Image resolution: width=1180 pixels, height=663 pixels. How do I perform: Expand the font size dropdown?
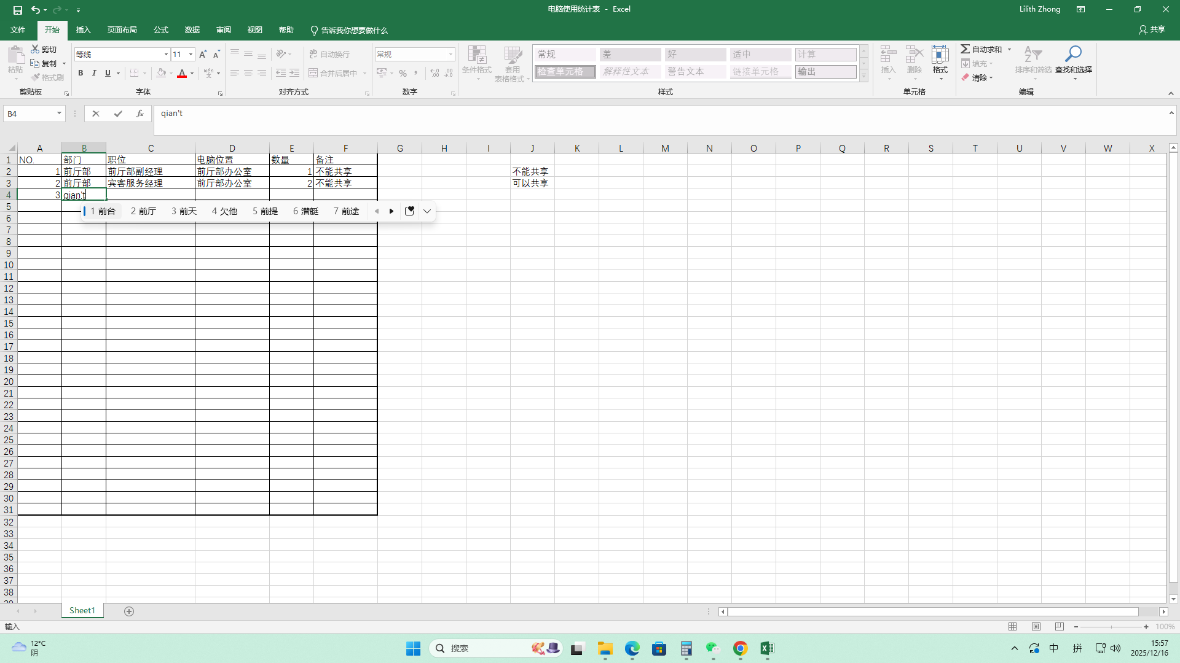tap(191, 55)
